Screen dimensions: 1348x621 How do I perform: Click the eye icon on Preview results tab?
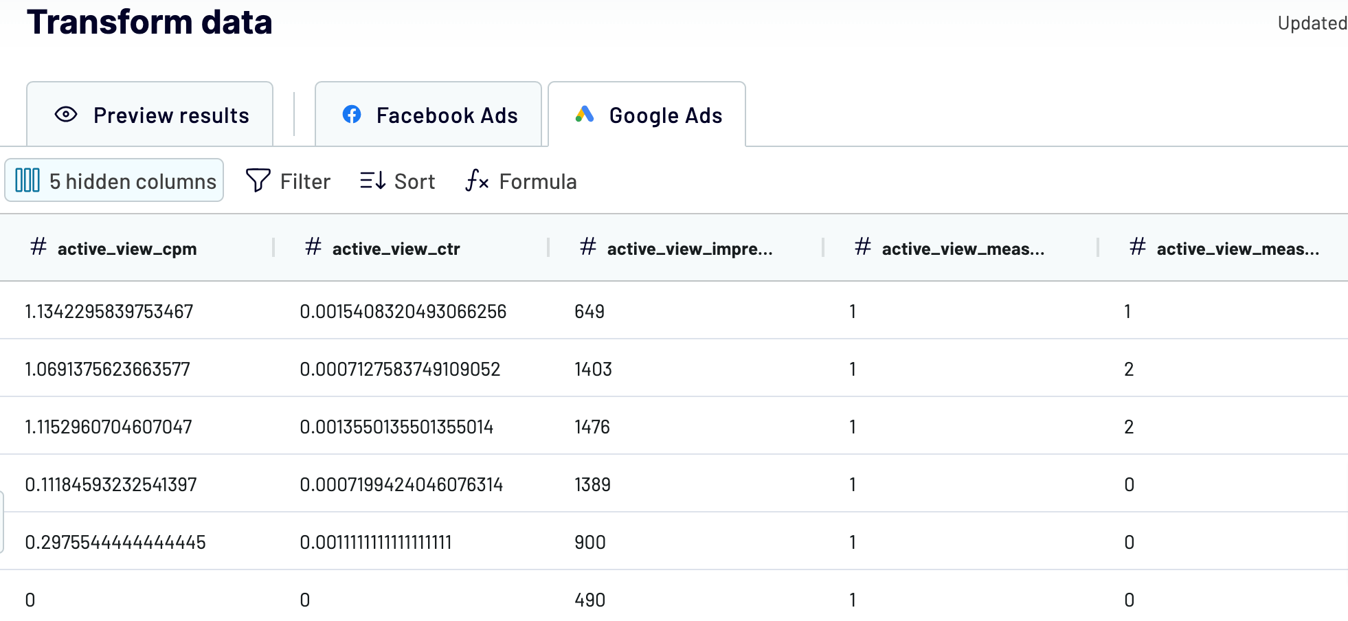(66, 115)
